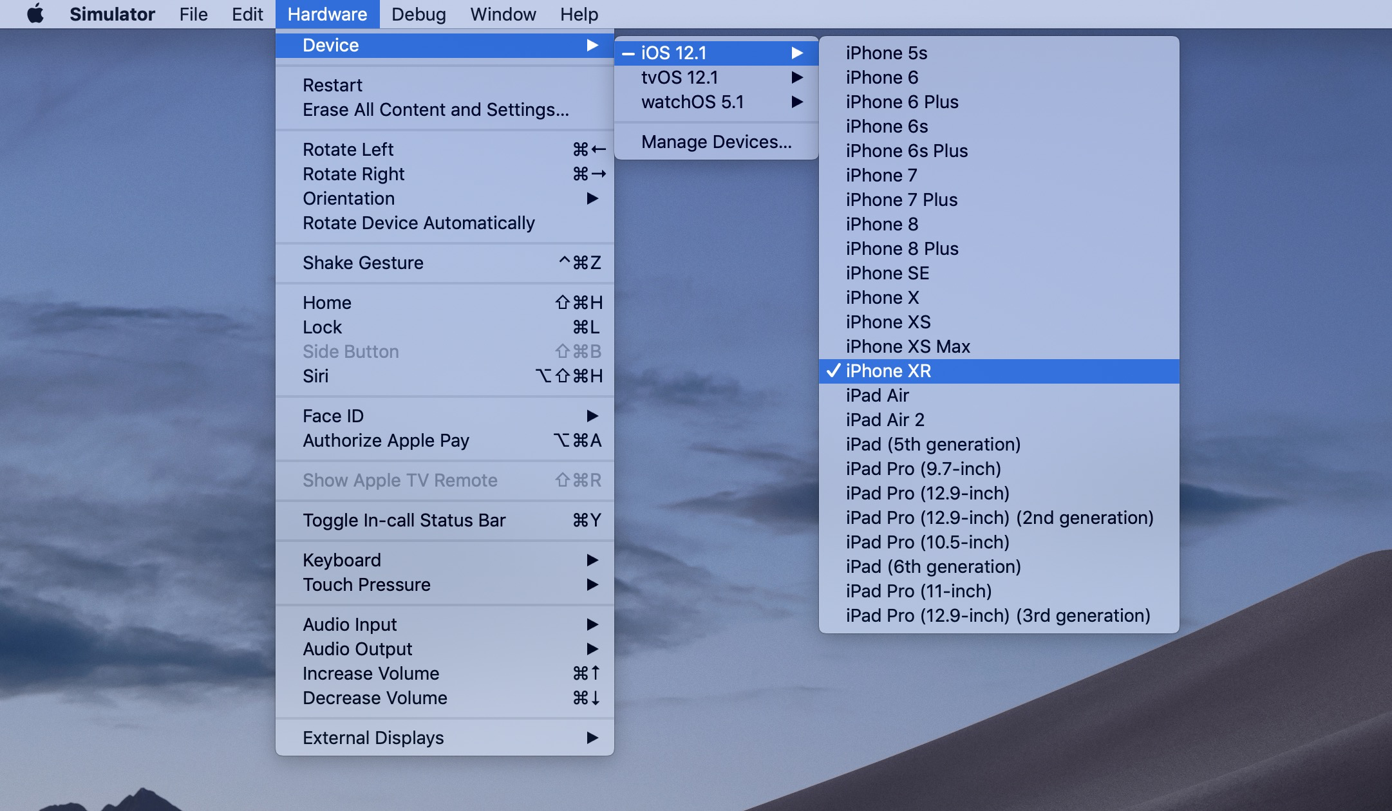
Task: Expand External Displays submenu
Action: 444,738
